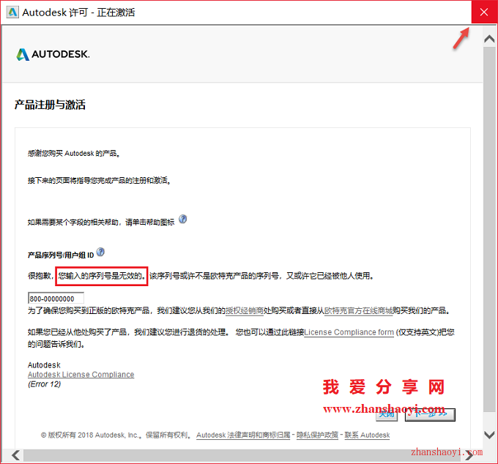Open the 欧特克官方在线商城 online store link
Image resolution: width=498 pixels, height=464 pixels.
coord(359,311)
